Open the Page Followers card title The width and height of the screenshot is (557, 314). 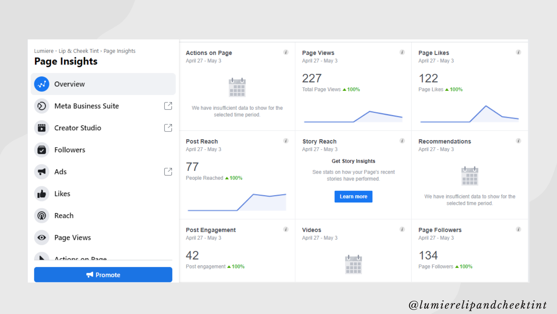[x=440, y=230]
